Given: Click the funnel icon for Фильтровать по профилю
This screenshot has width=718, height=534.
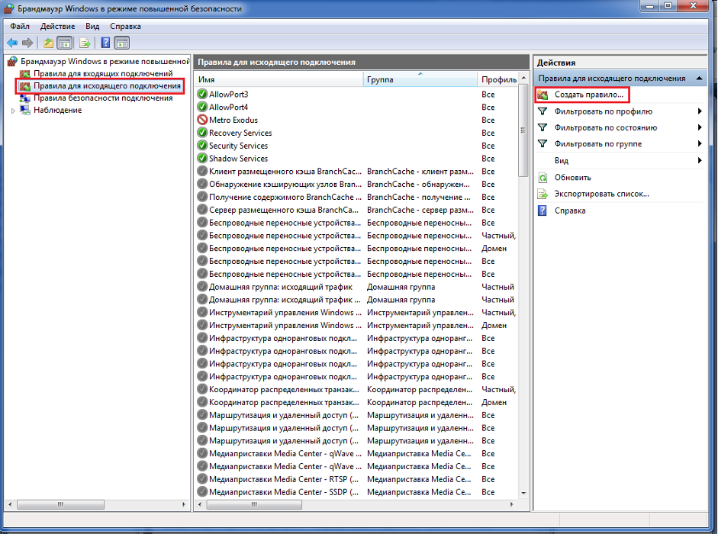Looking at the screenshot, I should coord(543,111).
